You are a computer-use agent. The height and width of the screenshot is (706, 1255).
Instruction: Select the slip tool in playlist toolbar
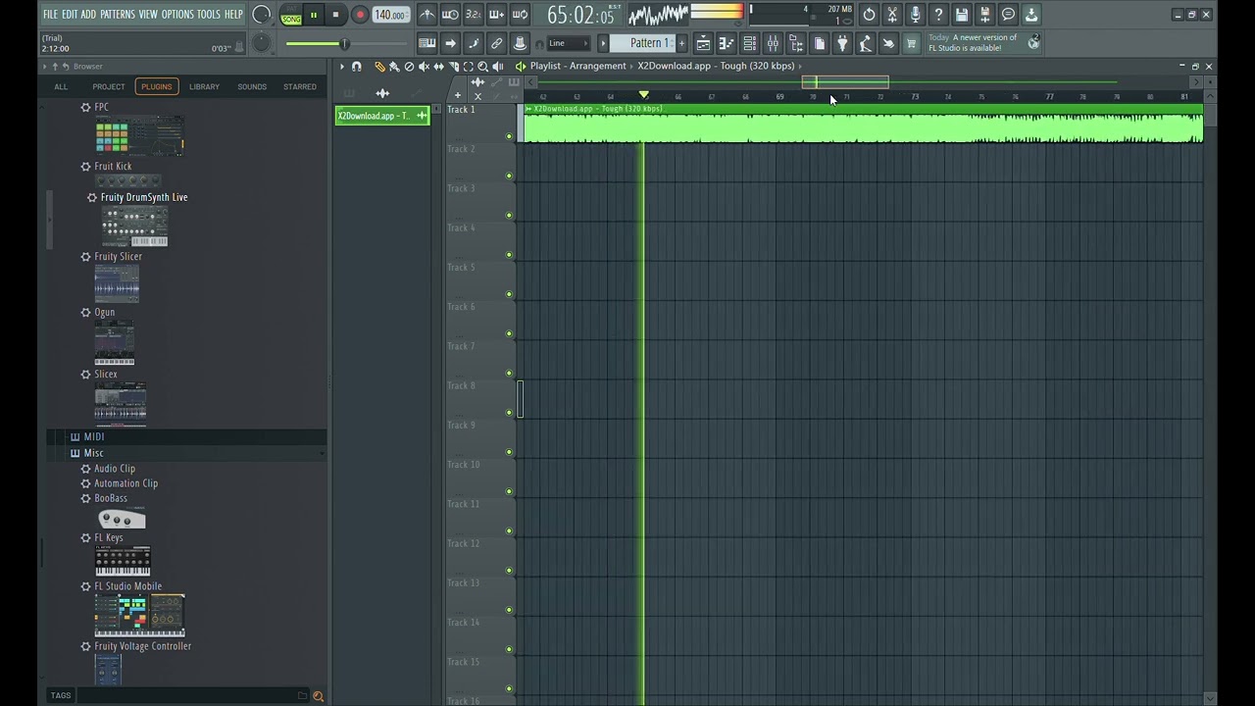coord(438,67)
